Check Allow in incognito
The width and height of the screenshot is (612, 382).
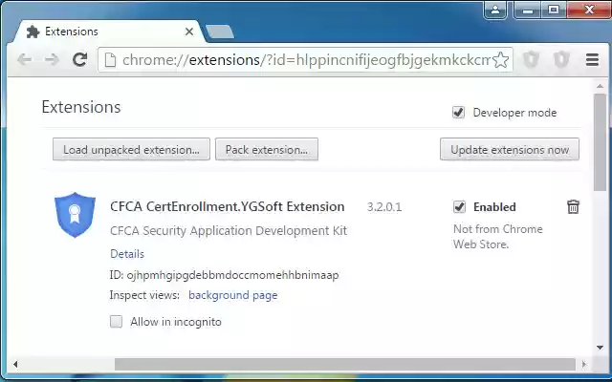[x=116, y=322]
